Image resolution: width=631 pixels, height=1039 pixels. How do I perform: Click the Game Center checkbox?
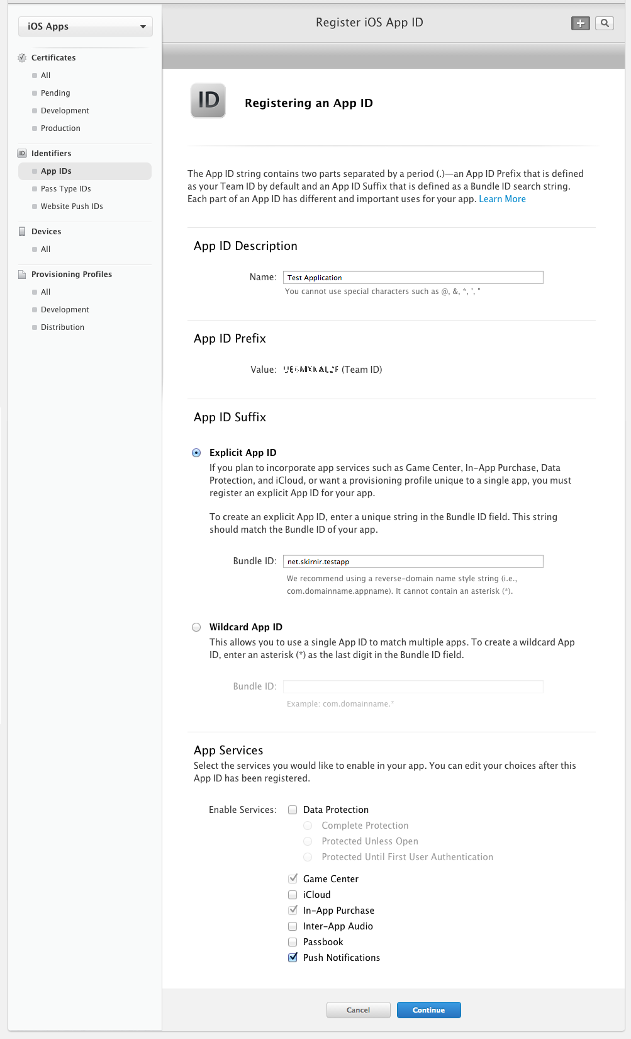[x=293, y=878]
